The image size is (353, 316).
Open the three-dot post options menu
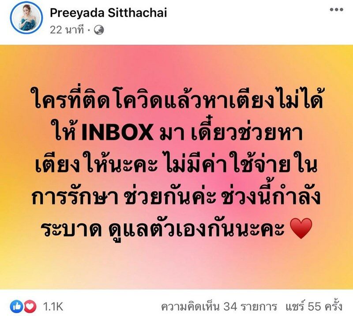point(336,10)
